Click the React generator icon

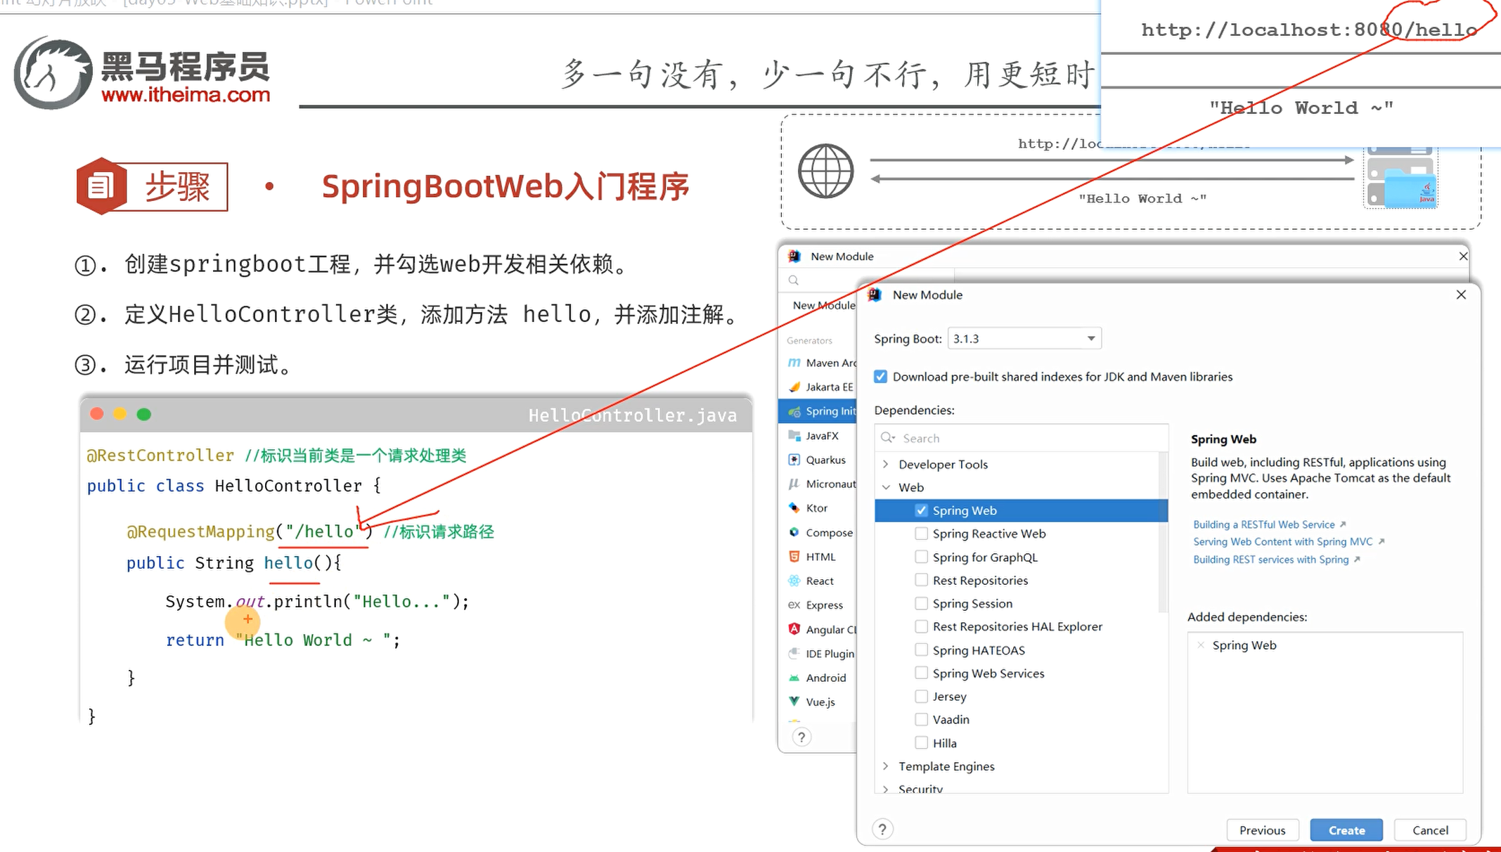click(794, 581)
